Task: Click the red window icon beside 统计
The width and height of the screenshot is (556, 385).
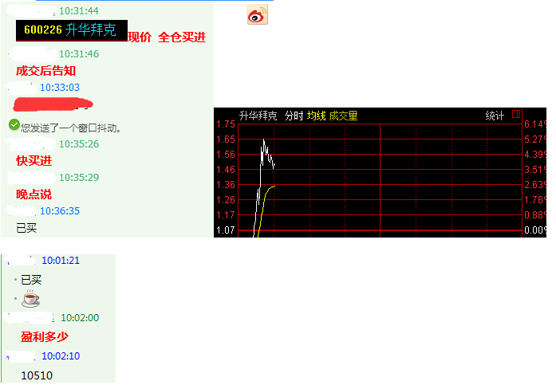Action: coord(516,114)
